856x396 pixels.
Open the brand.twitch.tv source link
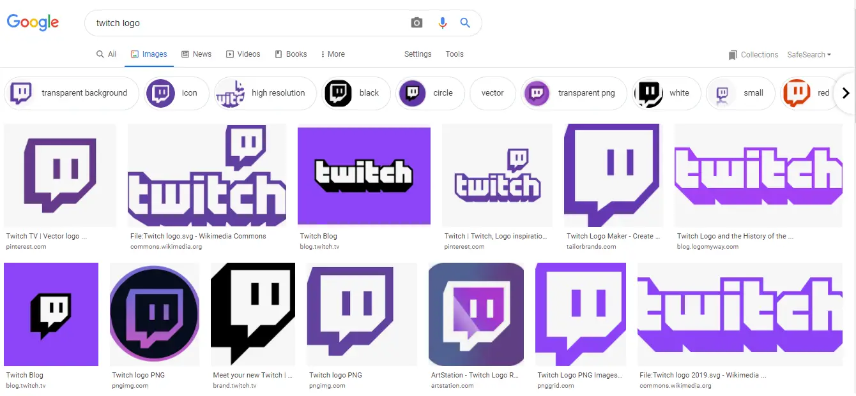coord(235,386)
